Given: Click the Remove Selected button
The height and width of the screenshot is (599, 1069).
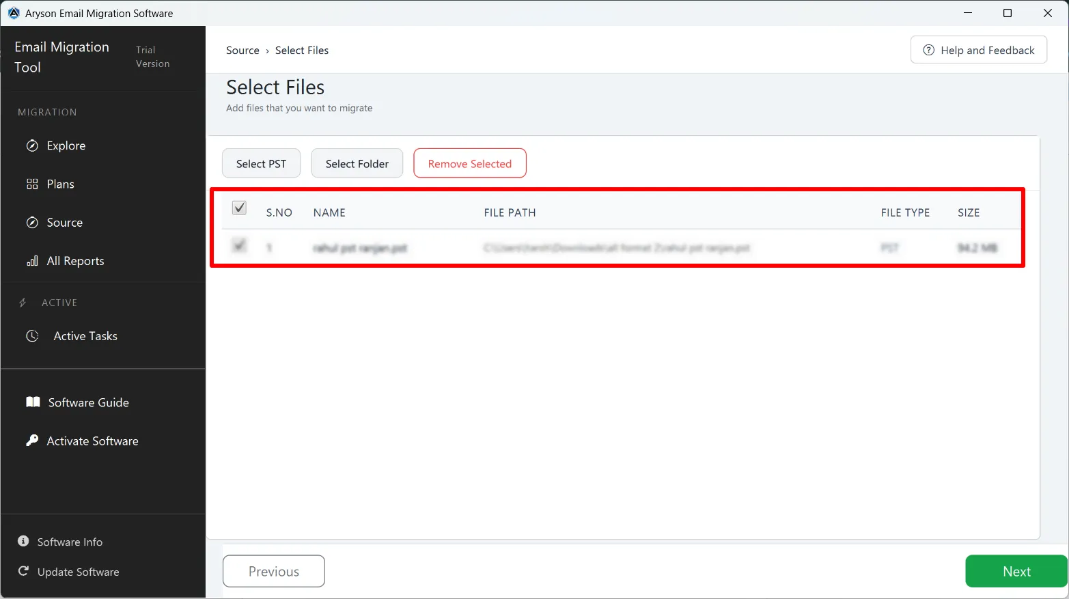Looking at the screenshot, I should point(470,163).
